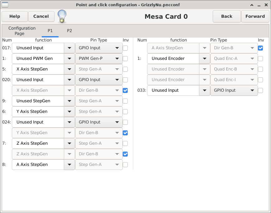Open Z Axis StepGen function dropdown at 7
271x213 pixels.
pos(69,143)
